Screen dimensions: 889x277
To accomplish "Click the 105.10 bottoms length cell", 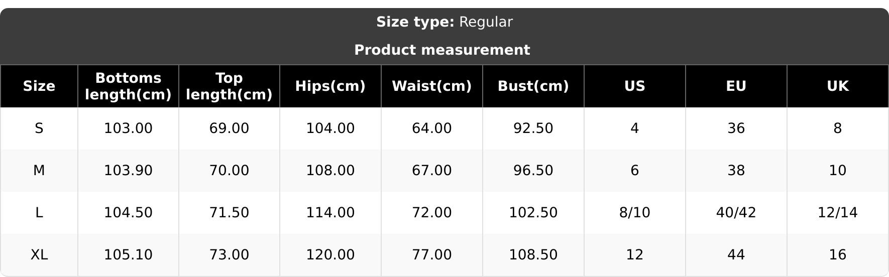I will pyautogui.click(x=128, y=255).
